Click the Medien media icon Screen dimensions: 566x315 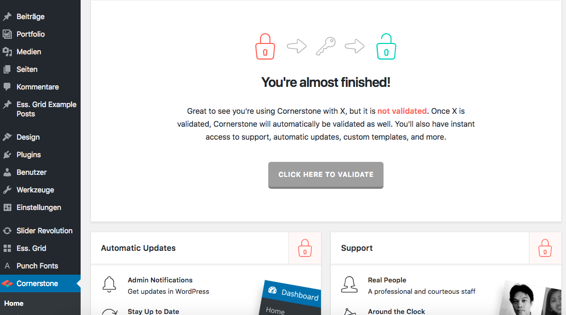tap(7, 52)
